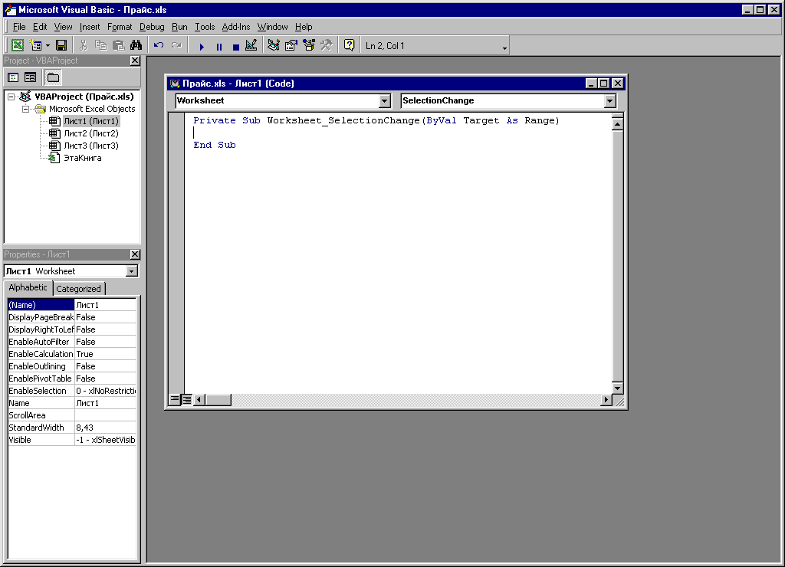Click the StandardWidth 8,43 value
Viewport: 785px width, 567px height.
[105, 428]
